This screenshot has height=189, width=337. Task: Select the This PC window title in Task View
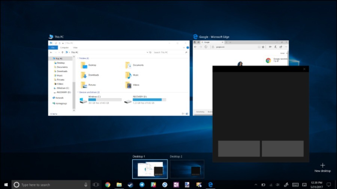pos(59,37)
